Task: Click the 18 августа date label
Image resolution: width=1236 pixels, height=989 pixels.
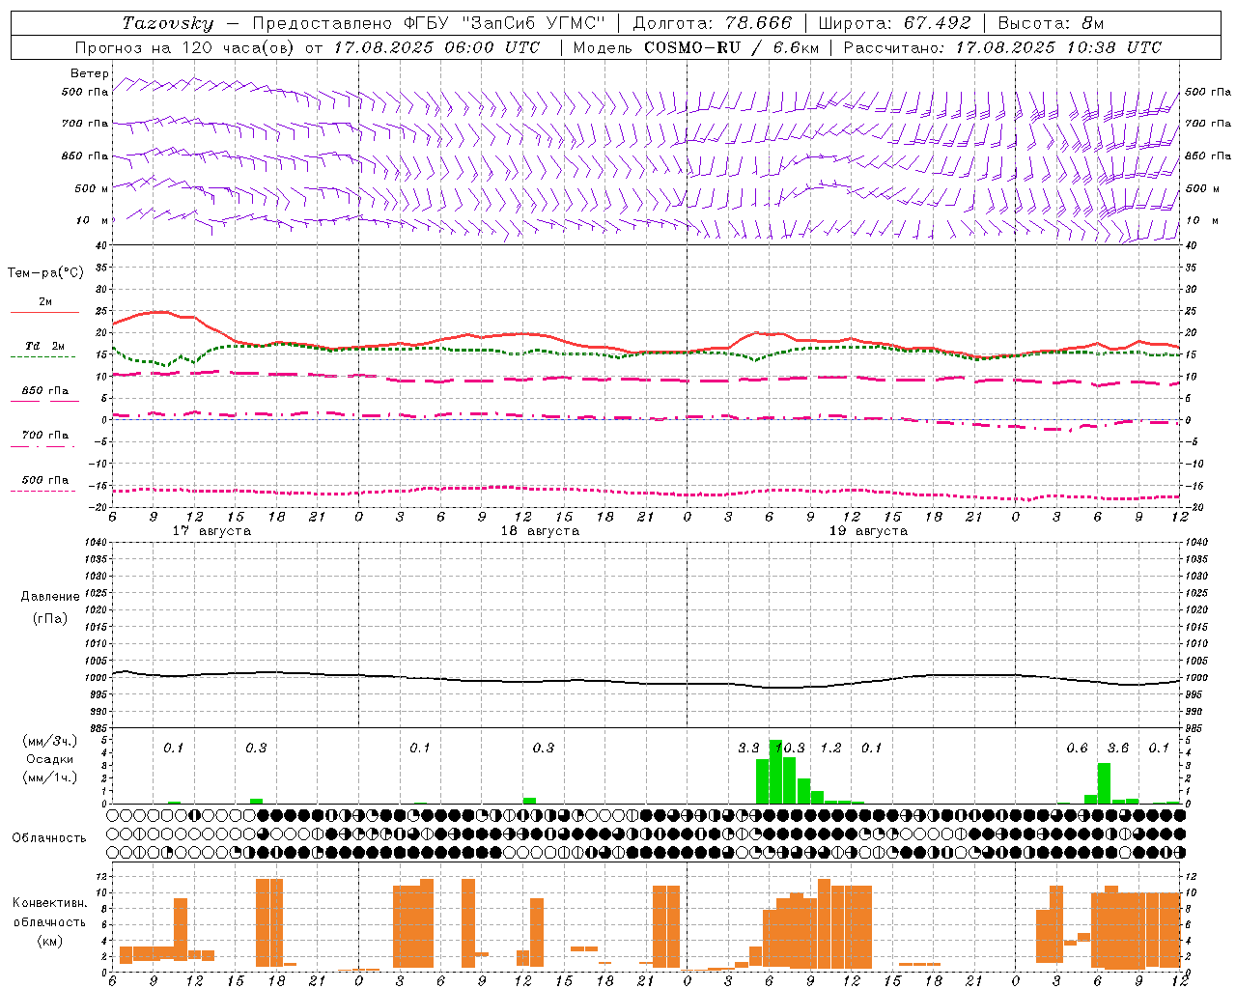Action: [540, 531]
